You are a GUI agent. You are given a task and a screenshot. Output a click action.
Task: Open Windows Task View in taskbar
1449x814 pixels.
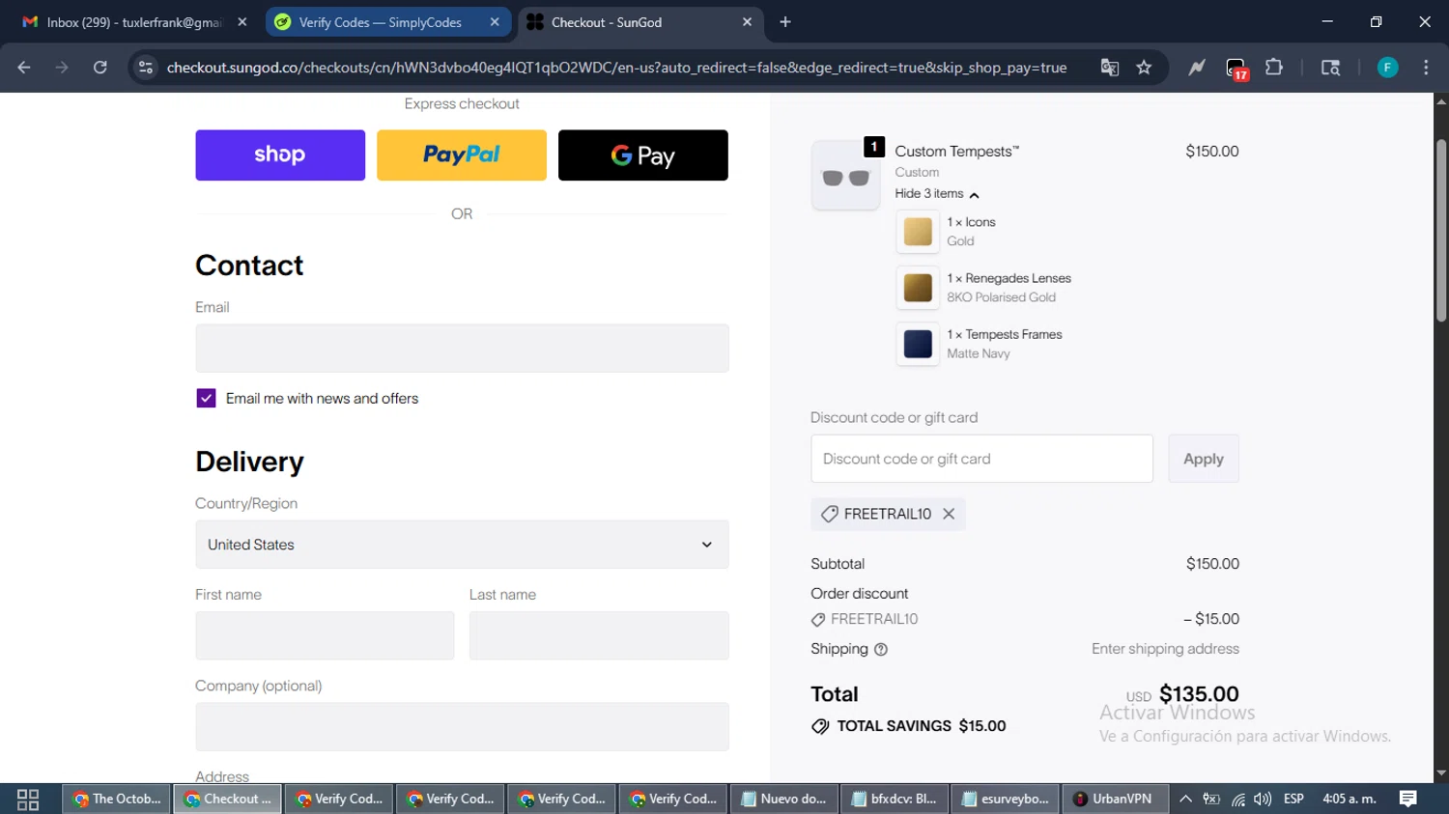(x=28, y=800)
